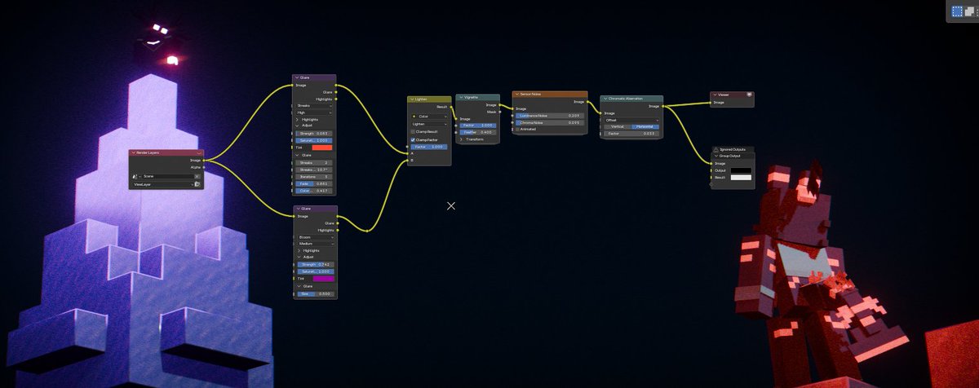
Task: Open the scene browse icon in Render Layers
Action: 135,176
